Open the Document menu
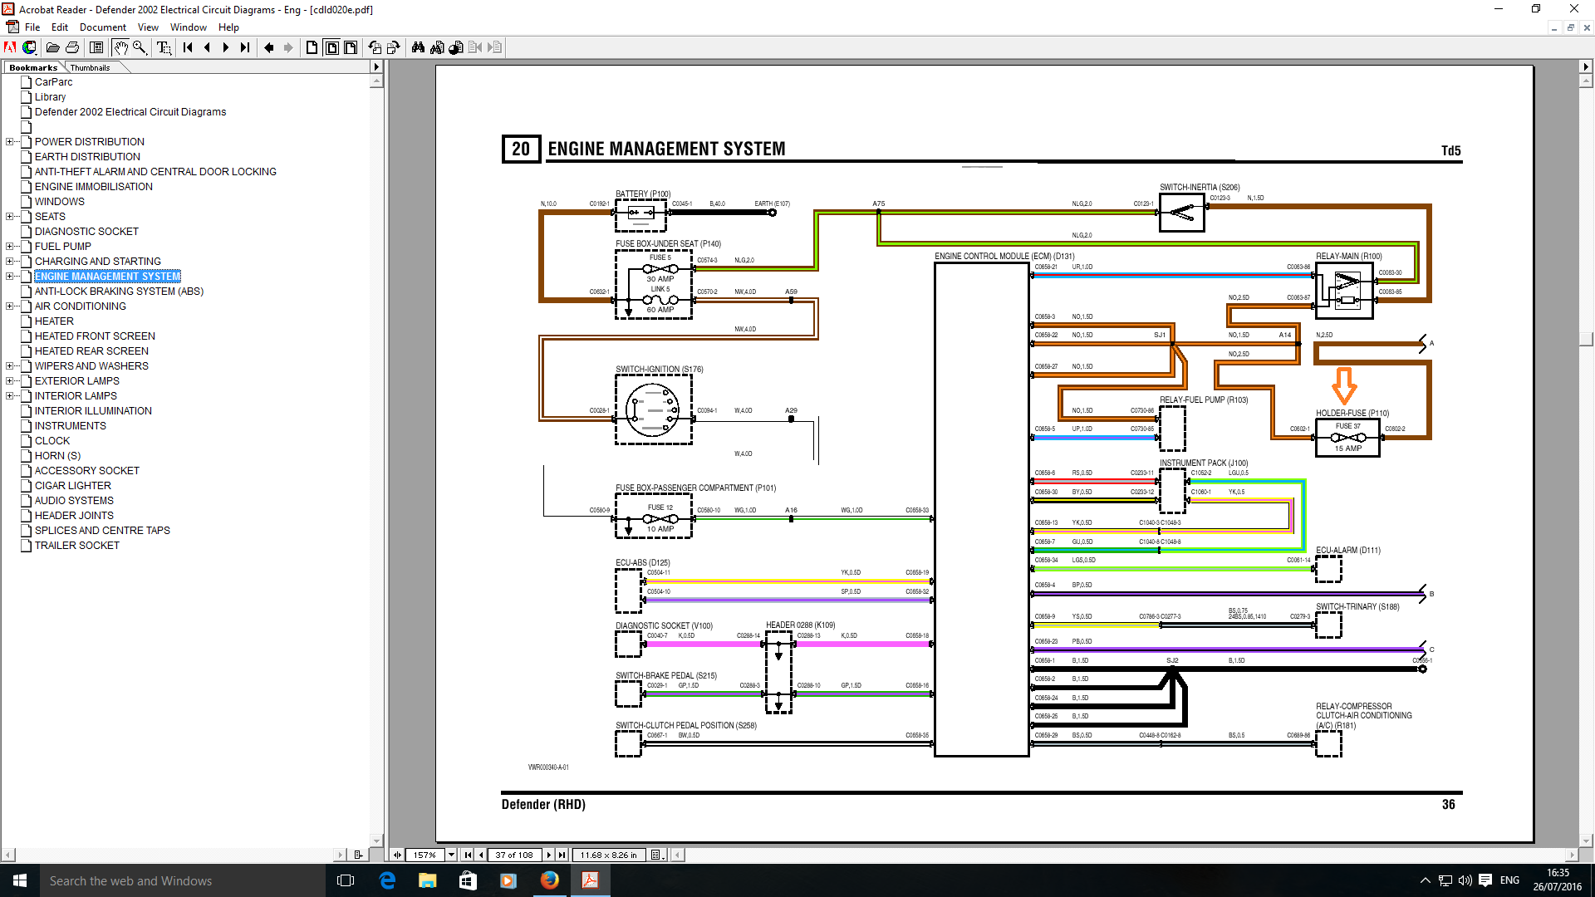This screenshot has height=897, width=1595. pyautogui.click(x=103, y=27)
